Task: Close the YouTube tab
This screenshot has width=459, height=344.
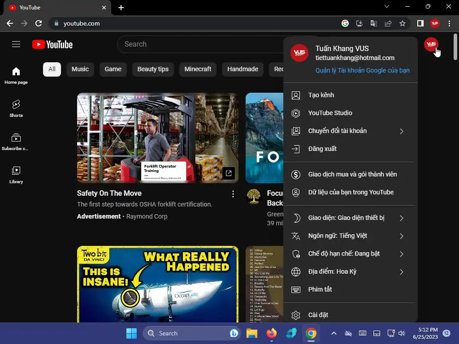Action: pyautogui.click(x=104, y=8)
